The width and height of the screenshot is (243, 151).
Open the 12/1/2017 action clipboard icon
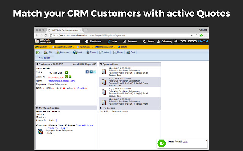(x=104, y=102)
